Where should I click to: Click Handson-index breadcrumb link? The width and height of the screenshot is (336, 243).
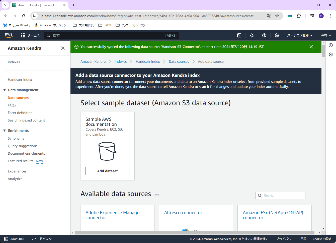point(148,62)
